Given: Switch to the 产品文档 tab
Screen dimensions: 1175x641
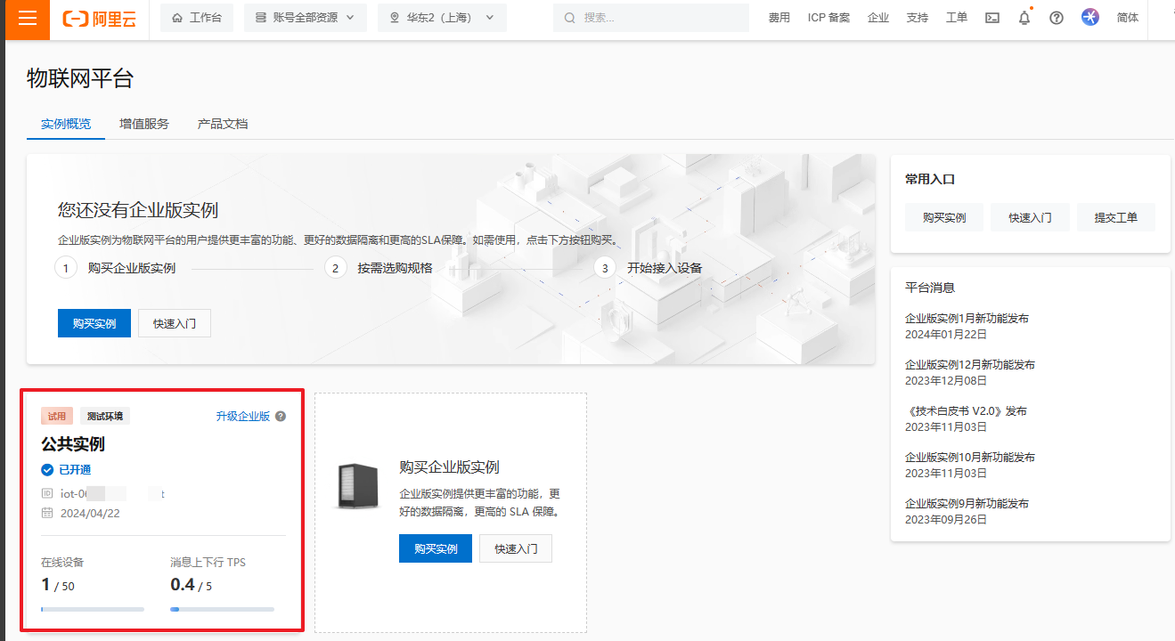Looking at the screenshot, I should pos(223,124).
